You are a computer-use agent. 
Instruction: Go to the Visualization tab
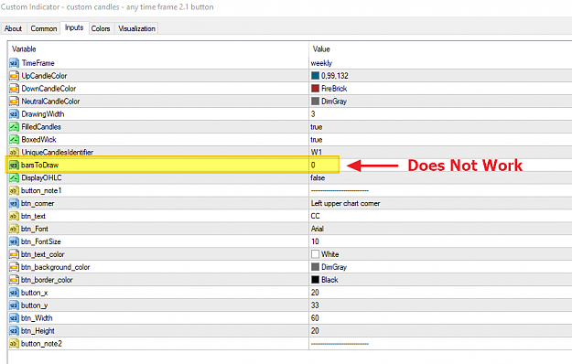(x=136, y=28)
